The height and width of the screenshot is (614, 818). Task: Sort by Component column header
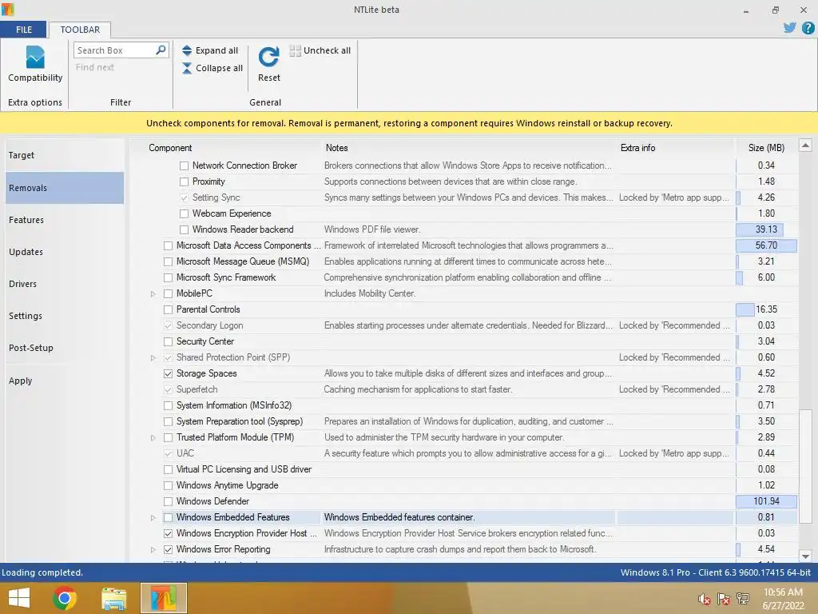pyautogui.click(x=170, y=148)
